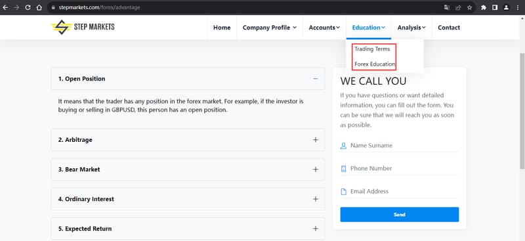Click the Phone Number input field
The image size is (525, 241).
(400, 169)
